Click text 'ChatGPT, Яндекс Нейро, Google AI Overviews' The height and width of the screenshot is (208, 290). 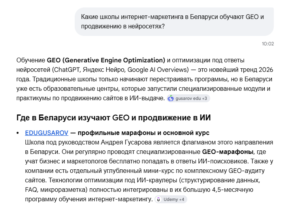point(121,70)
